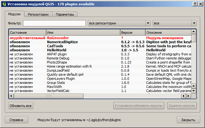Screen dimensions: 205x128
Task: Click the help question mark button
Action: click(x=195, y=4)
